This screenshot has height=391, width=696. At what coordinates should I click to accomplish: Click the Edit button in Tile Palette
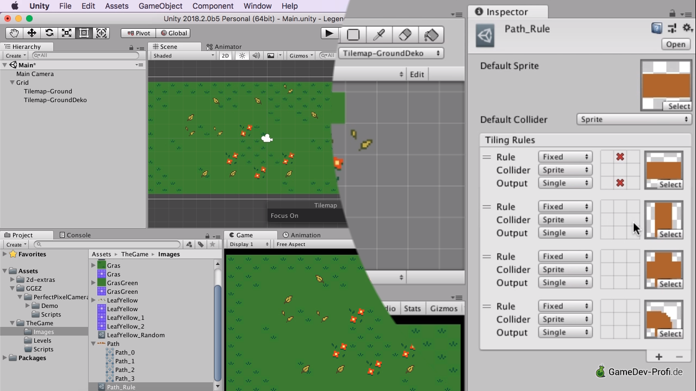417,74
